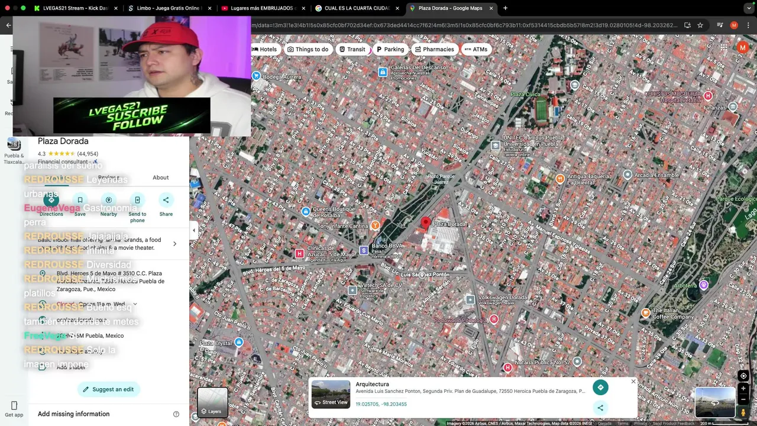757x426 pixels.
Task: Select the Tony Infante Cantina marker
Action: [x=375, y=225]
